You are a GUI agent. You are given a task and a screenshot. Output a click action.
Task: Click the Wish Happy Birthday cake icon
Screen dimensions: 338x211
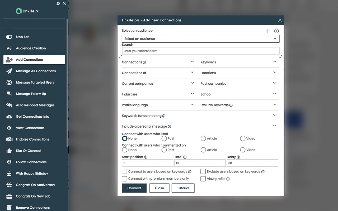pyautogui.click(x=9, y=173)
